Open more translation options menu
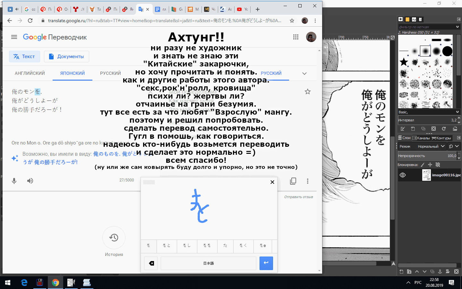Image resolution: width=462 pixels, height=289 pixels. coord(307,181)
